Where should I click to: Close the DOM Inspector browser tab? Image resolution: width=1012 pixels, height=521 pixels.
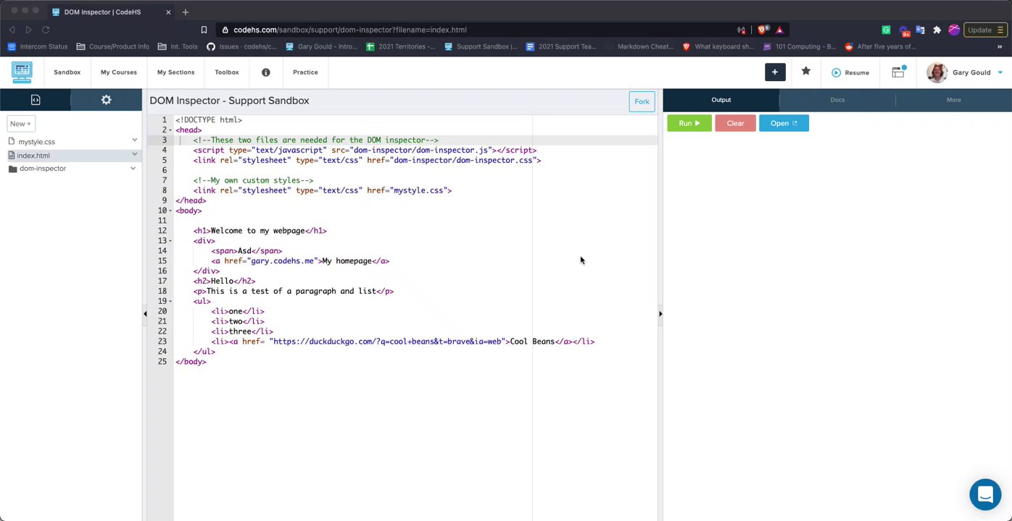(x=168, y=12)
